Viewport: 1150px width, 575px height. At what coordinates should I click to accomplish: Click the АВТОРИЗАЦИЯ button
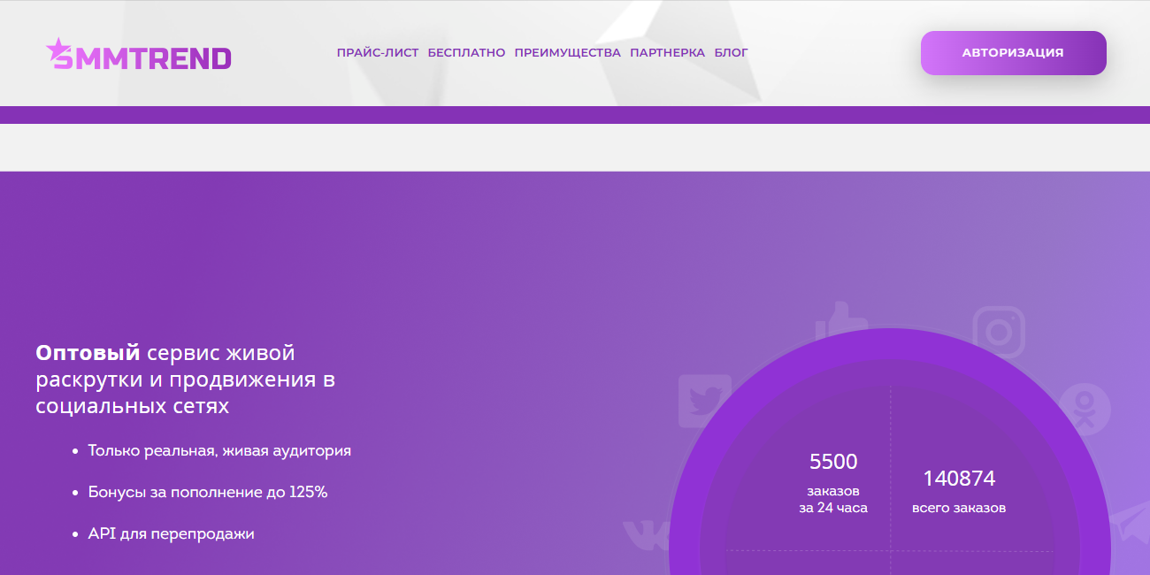[1014, 53]
